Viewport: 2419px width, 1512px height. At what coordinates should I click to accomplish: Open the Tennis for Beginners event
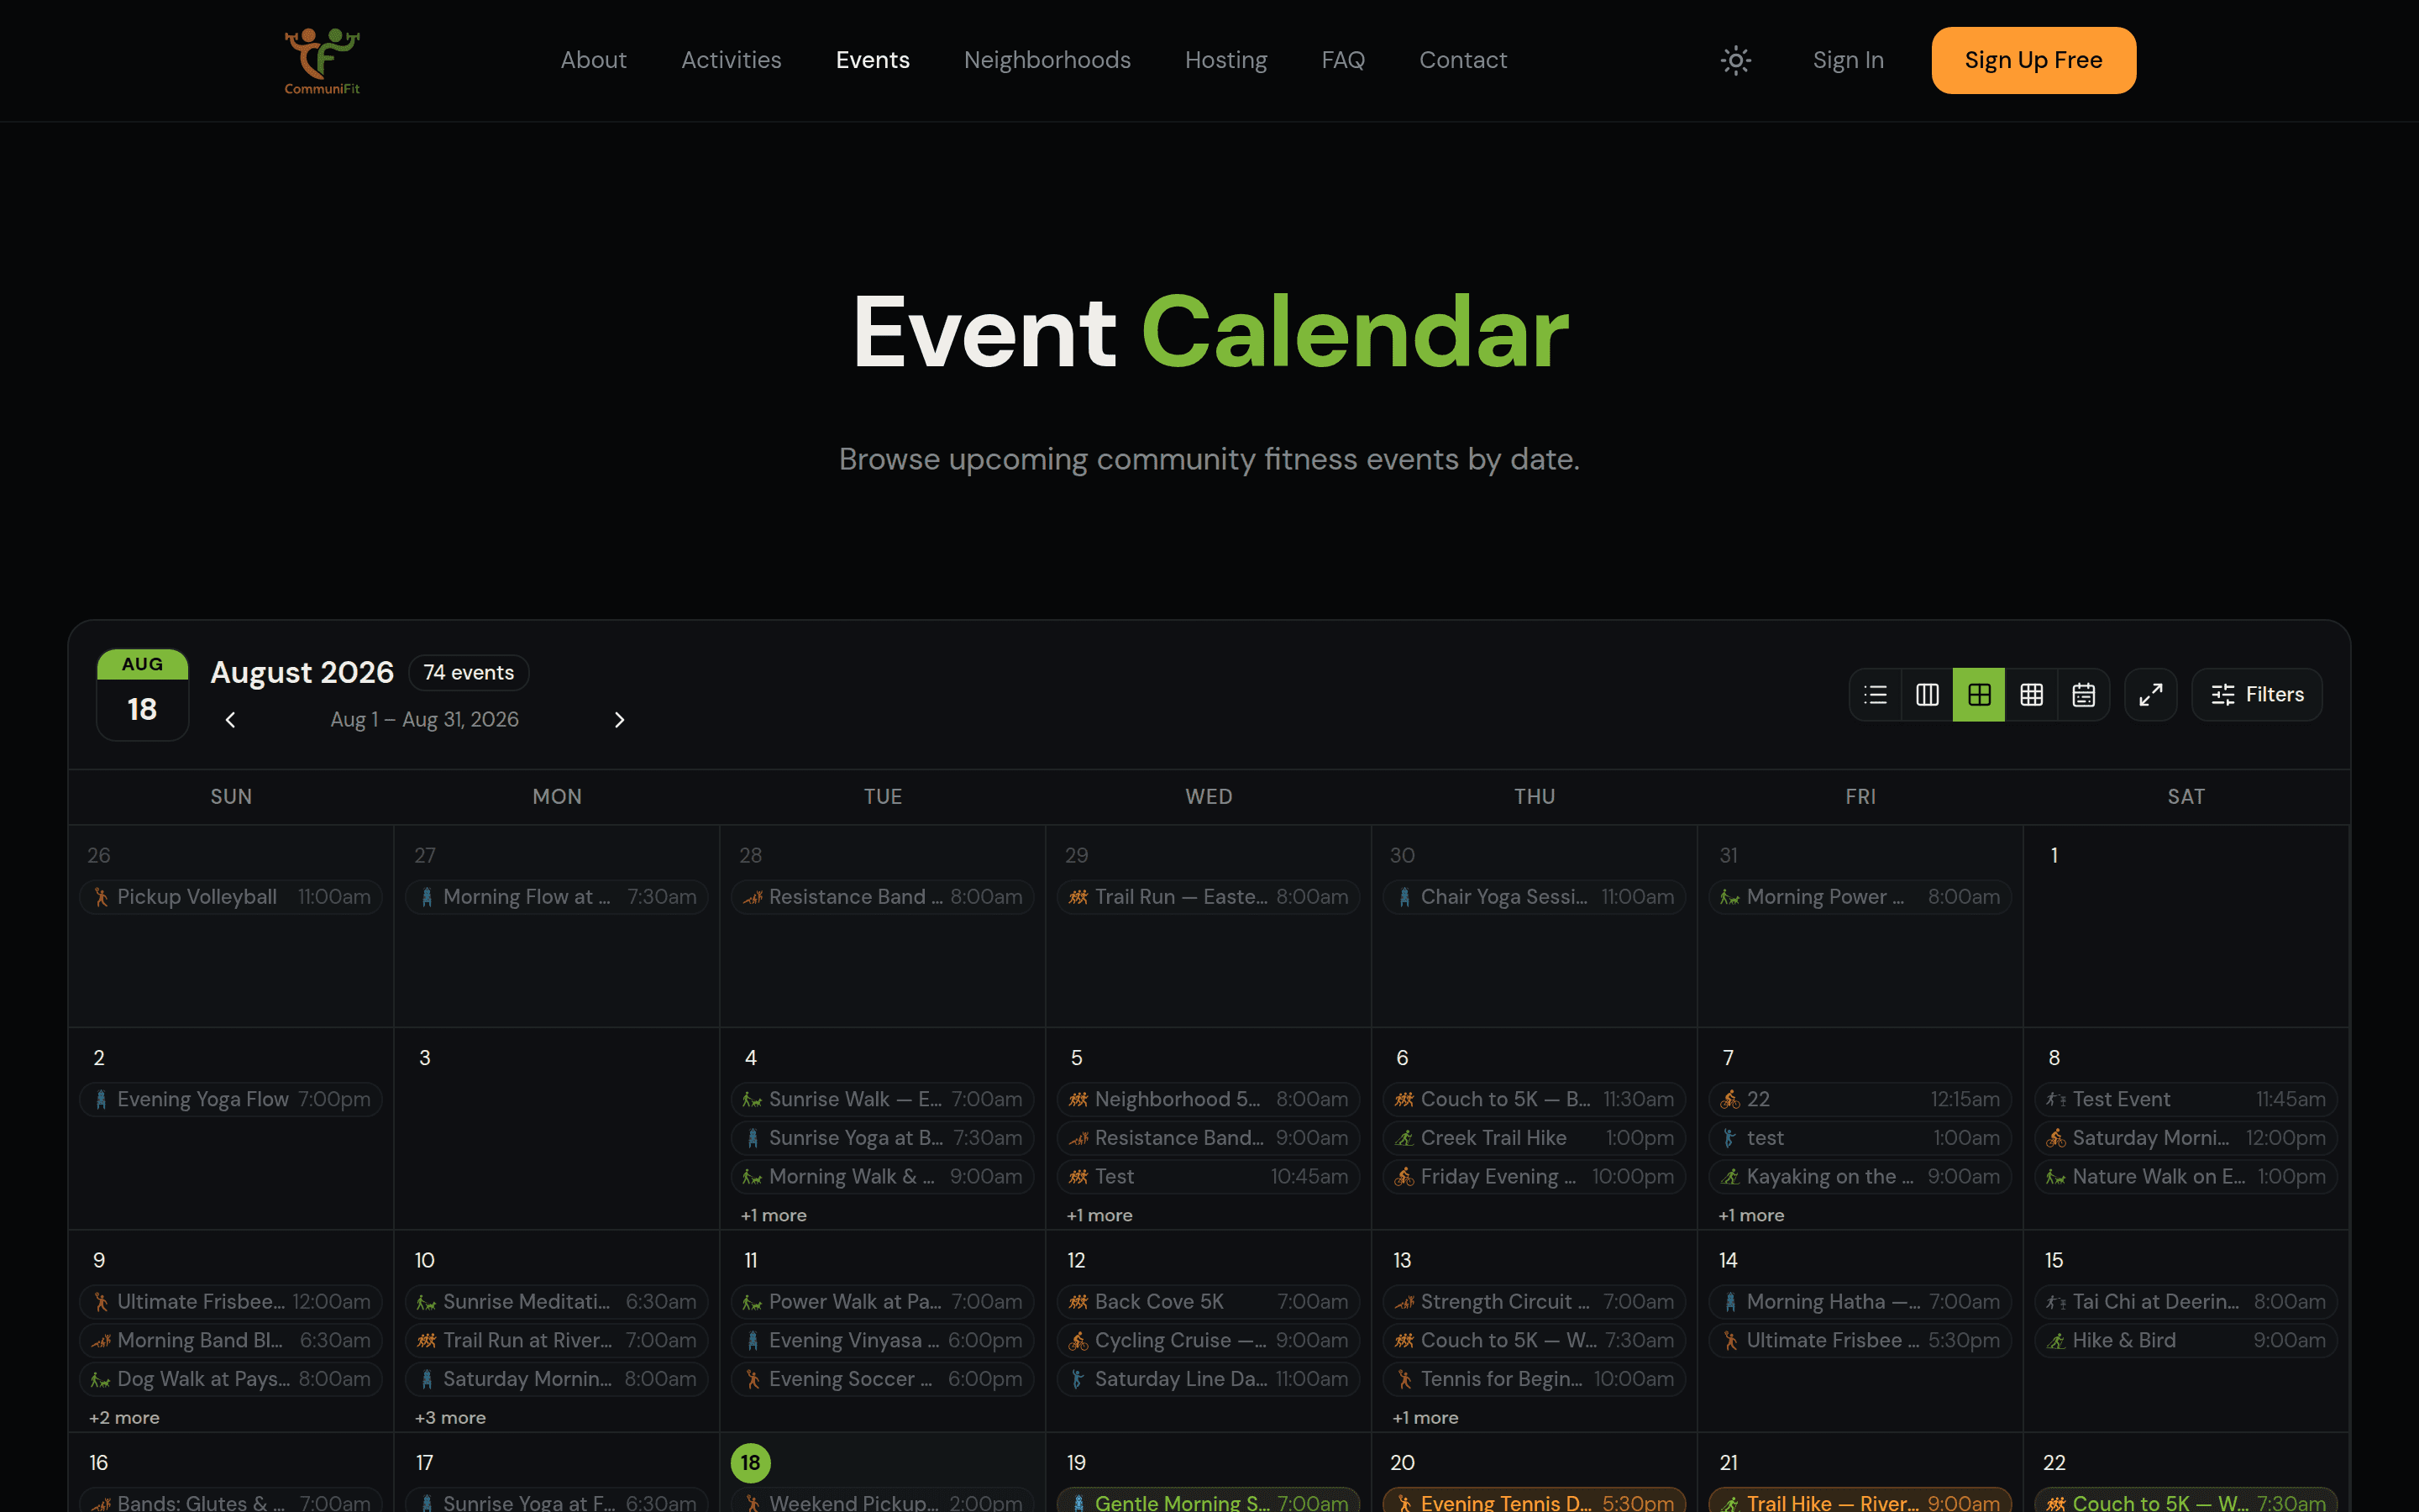(1535, 1379)
